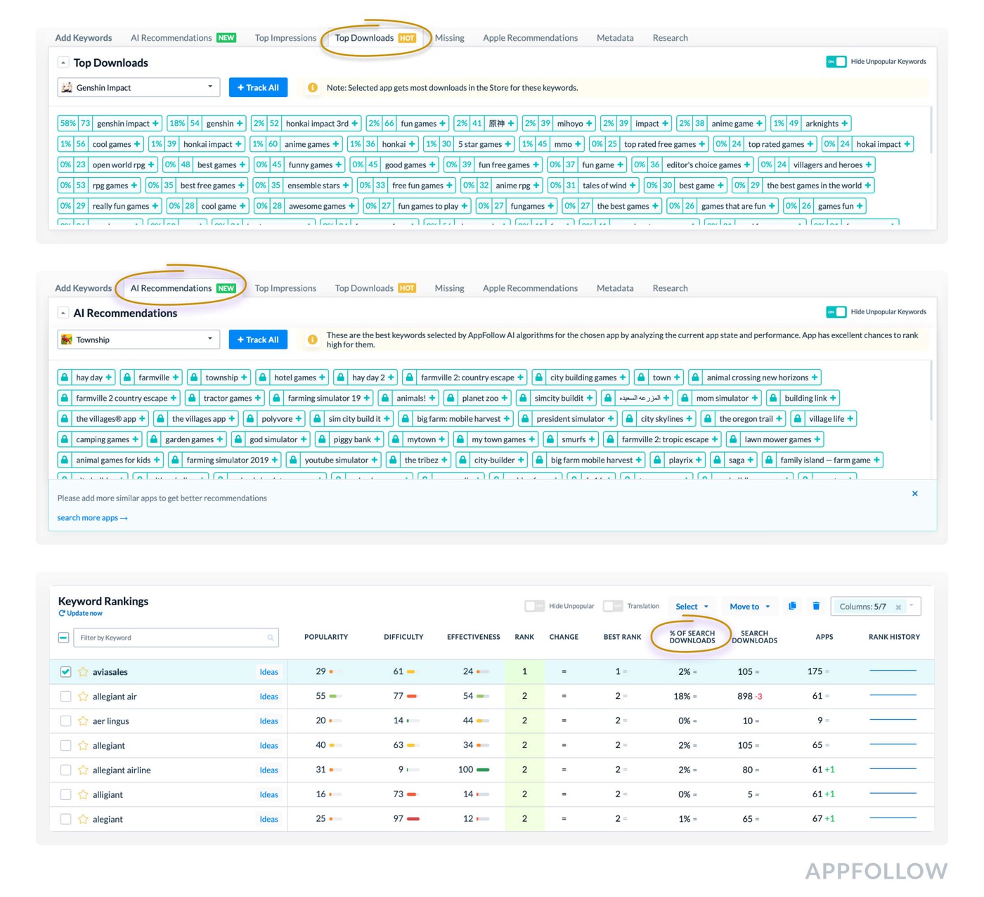Enable Hide Unpopular in Keyword Rankings
The width and height of the screenshot is (984, 897).
(535, 606)
